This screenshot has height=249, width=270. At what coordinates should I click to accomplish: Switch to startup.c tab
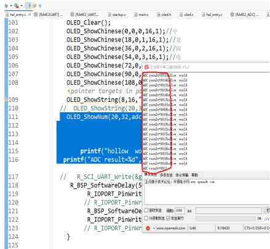click(x=117, y=15)
